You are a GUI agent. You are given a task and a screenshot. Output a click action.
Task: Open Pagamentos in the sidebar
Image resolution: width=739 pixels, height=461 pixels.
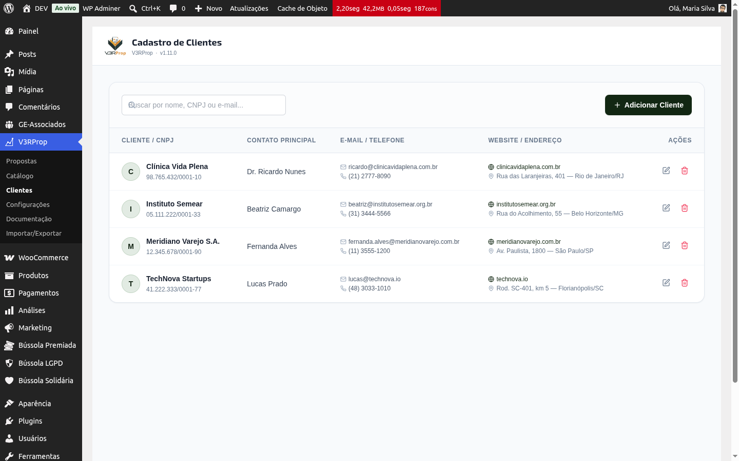click(41, 293)
